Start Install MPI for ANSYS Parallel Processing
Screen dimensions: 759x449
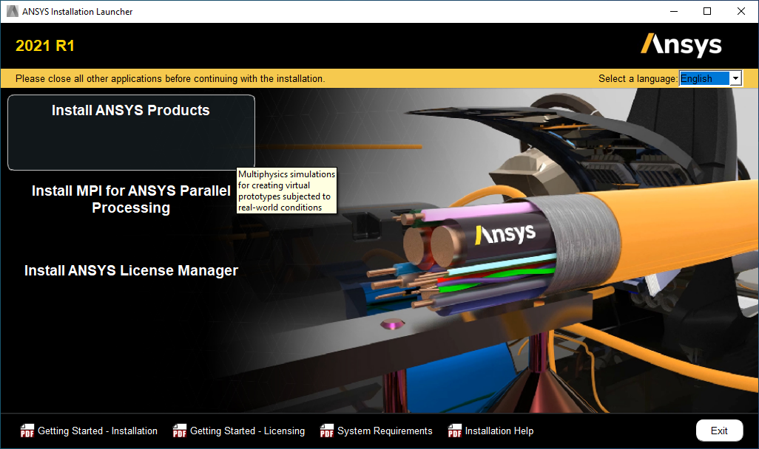tap(130, 199)
